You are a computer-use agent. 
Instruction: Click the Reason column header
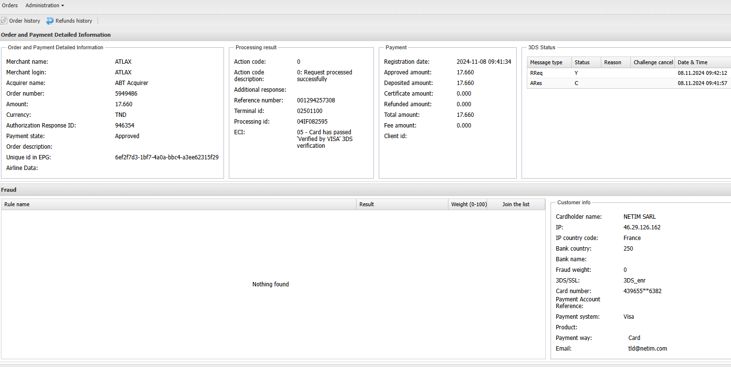[x=615, y=62]
